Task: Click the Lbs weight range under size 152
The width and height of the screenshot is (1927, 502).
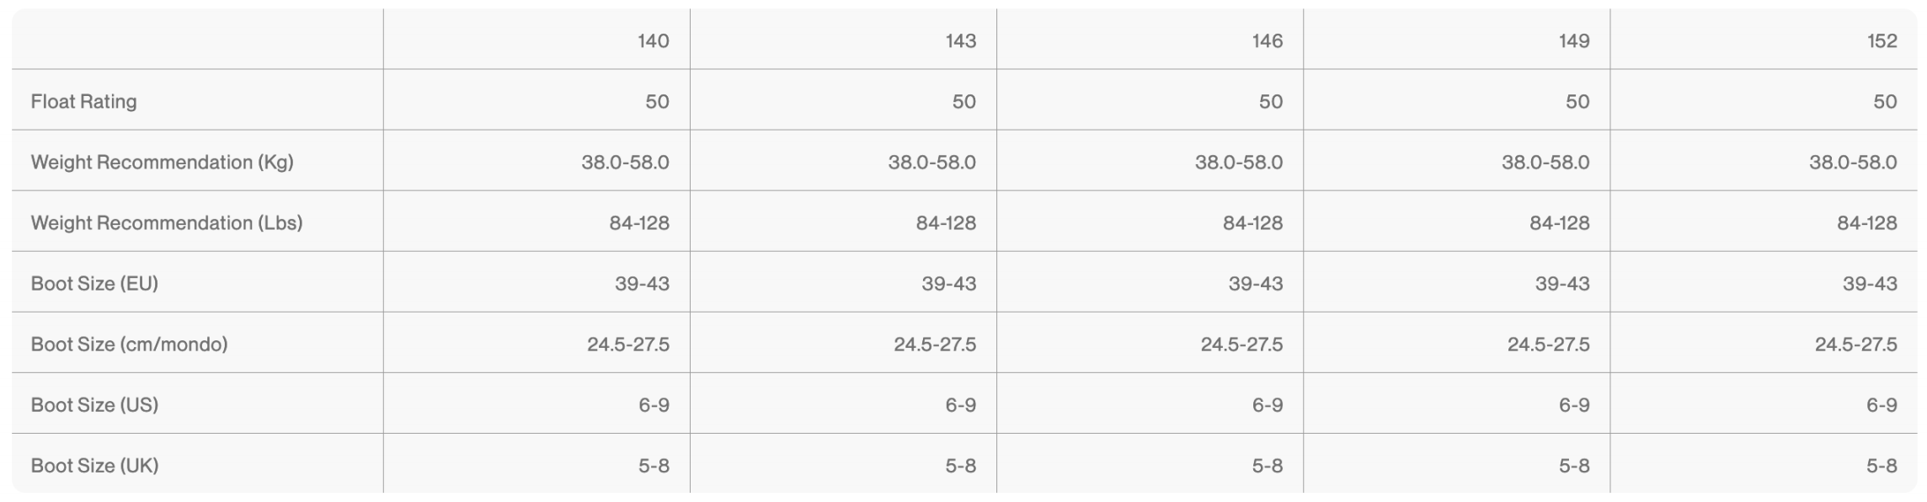Action: tap(1866, 222)
